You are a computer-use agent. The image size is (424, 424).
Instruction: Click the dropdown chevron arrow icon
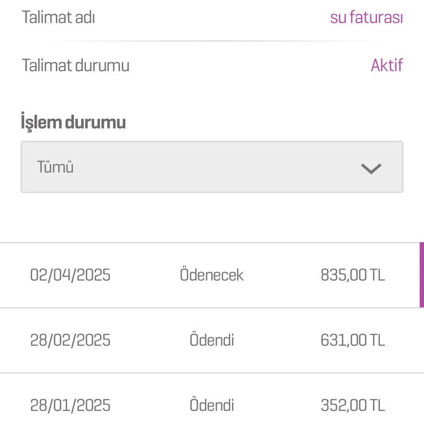coord(371,168)
